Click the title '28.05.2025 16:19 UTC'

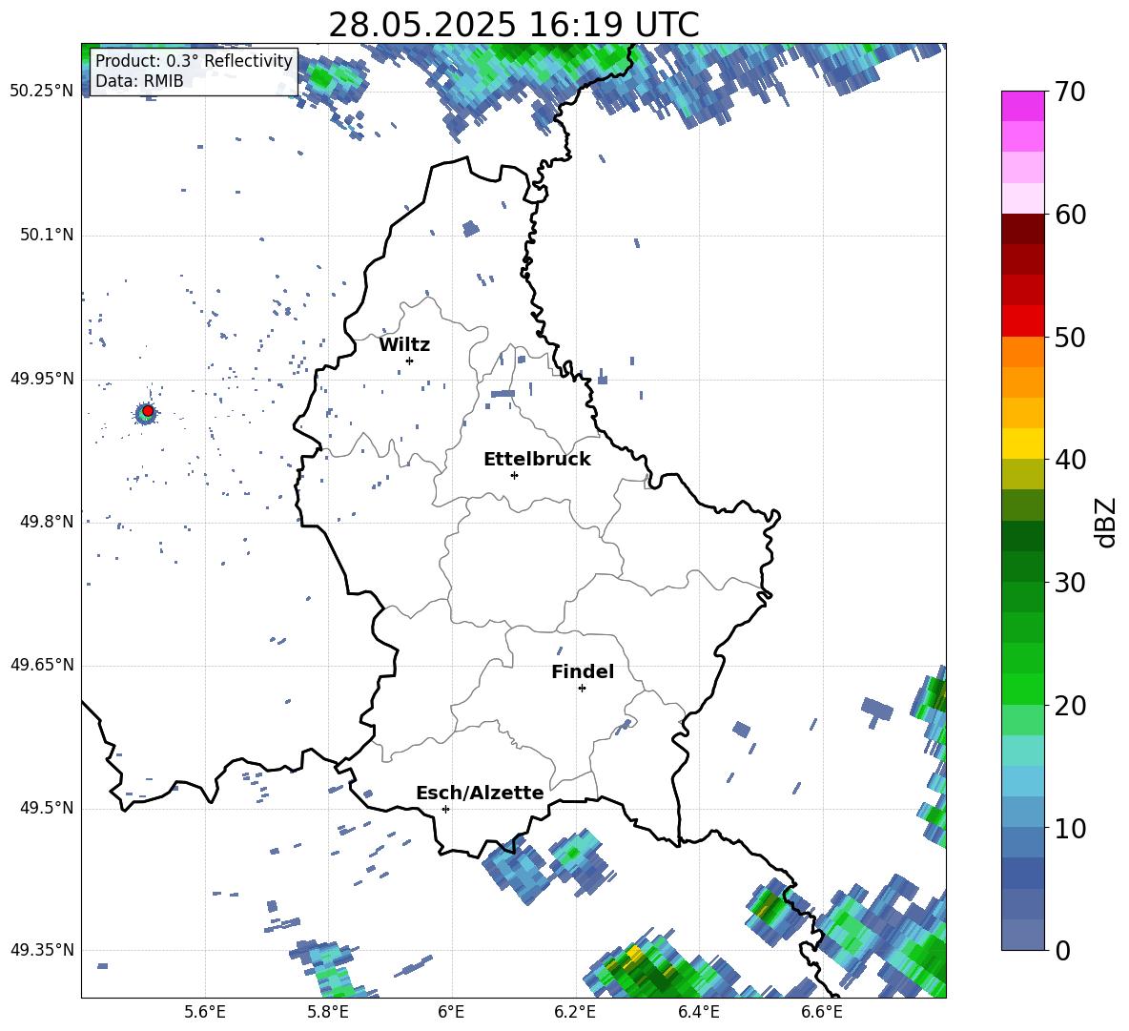pos(514,25)
